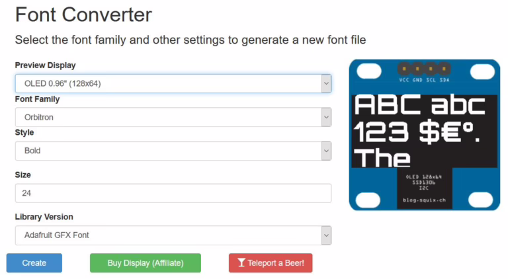This screenshot has height=279, width=508.
Task: Click the SCL pin on OLED board
Action: pos(431,69)
